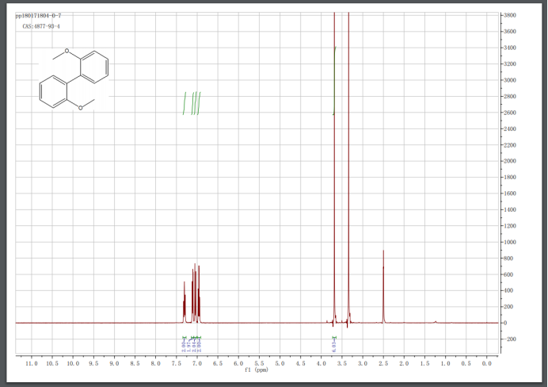This screenshot has width=548, height=387.
Task: Click the y-axis intensity label '-200'
Action: click(x=509, y=339)
